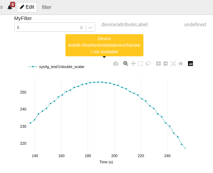Image resolution: width=213 pixels, height=173 pixels.
Task: Open the notifications bell icon
Action: click(10, 7)
